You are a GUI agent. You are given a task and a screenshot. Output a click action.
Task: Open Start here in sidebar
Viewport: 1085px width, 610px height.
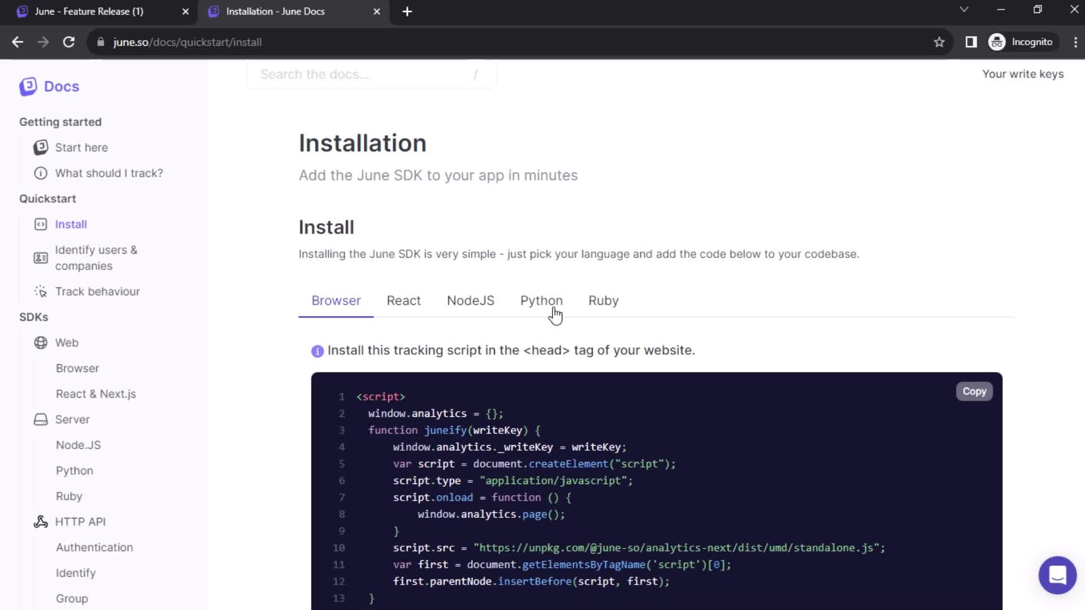point(81,147)
